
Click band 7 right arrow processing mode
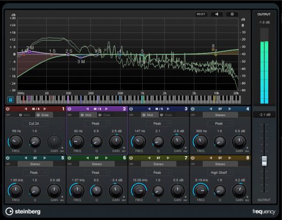(168, 158)
